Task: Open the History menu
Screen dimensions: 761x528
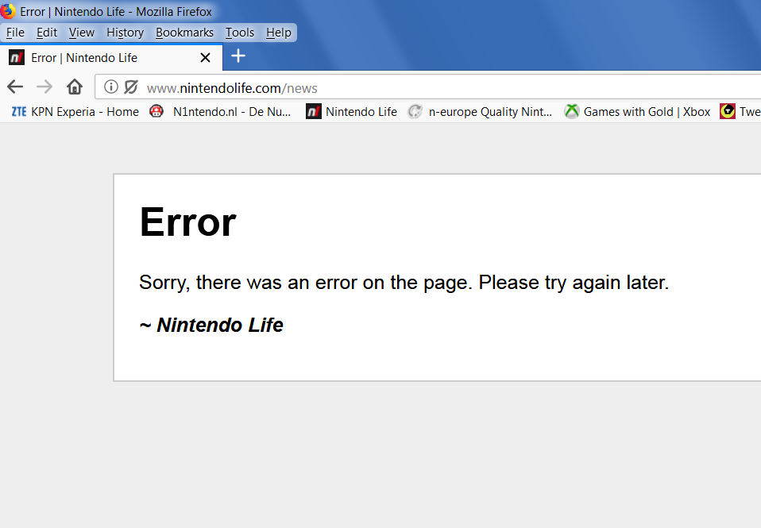Action: click(x=126, y=33)
